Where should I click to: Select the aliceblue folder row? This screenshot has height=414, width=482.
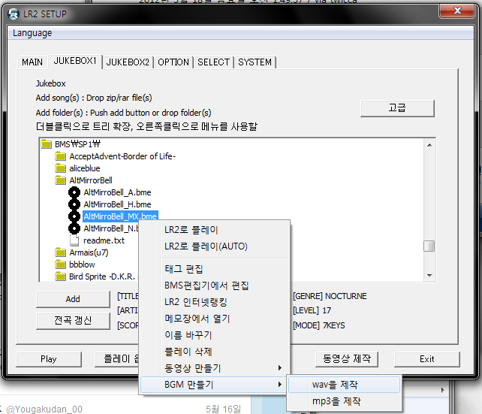coord(85,168)
